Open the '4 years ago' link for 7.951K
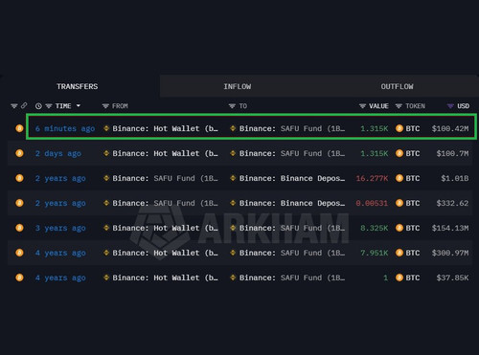Image resolution: width=479 pixels, height=355 pixels. (x=60, y=253)
